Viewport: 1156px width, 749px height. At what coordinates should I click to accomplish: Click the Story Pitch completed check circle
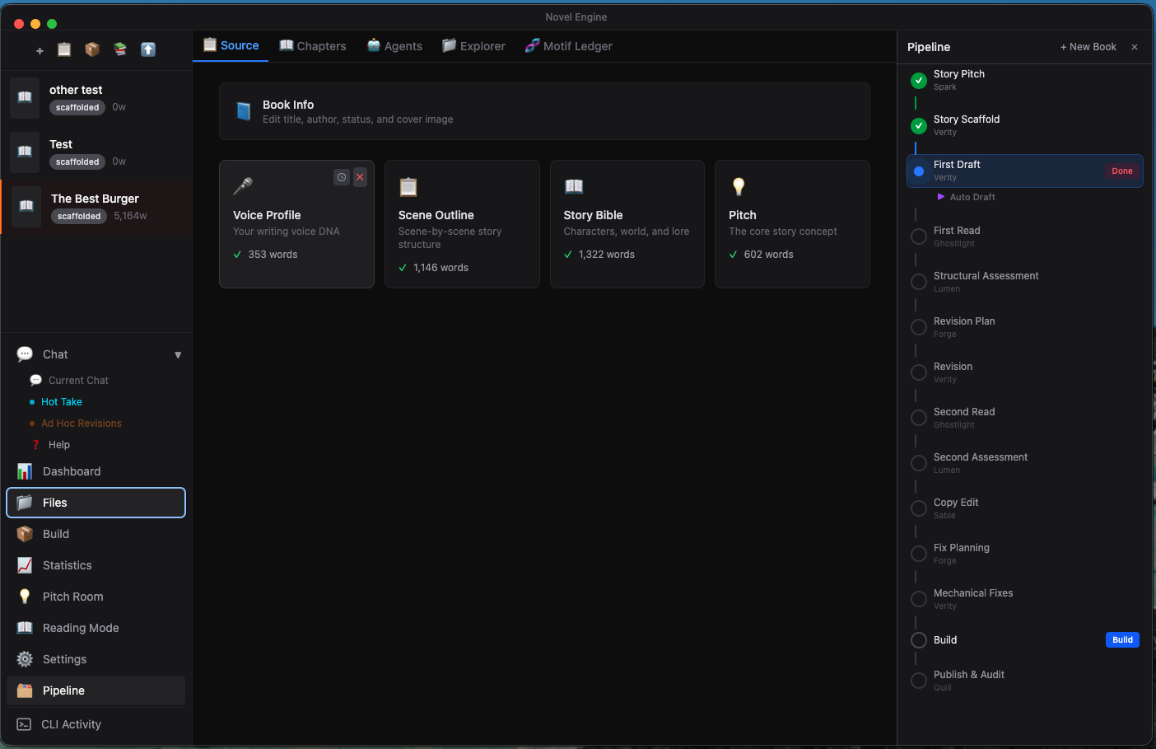(919, 80)
